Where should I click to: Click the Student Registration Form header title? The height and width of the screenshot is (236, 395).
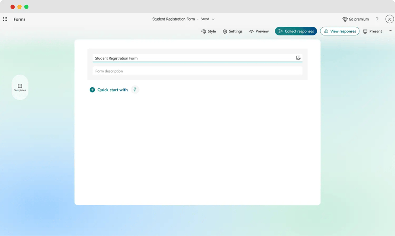[173, 19]
